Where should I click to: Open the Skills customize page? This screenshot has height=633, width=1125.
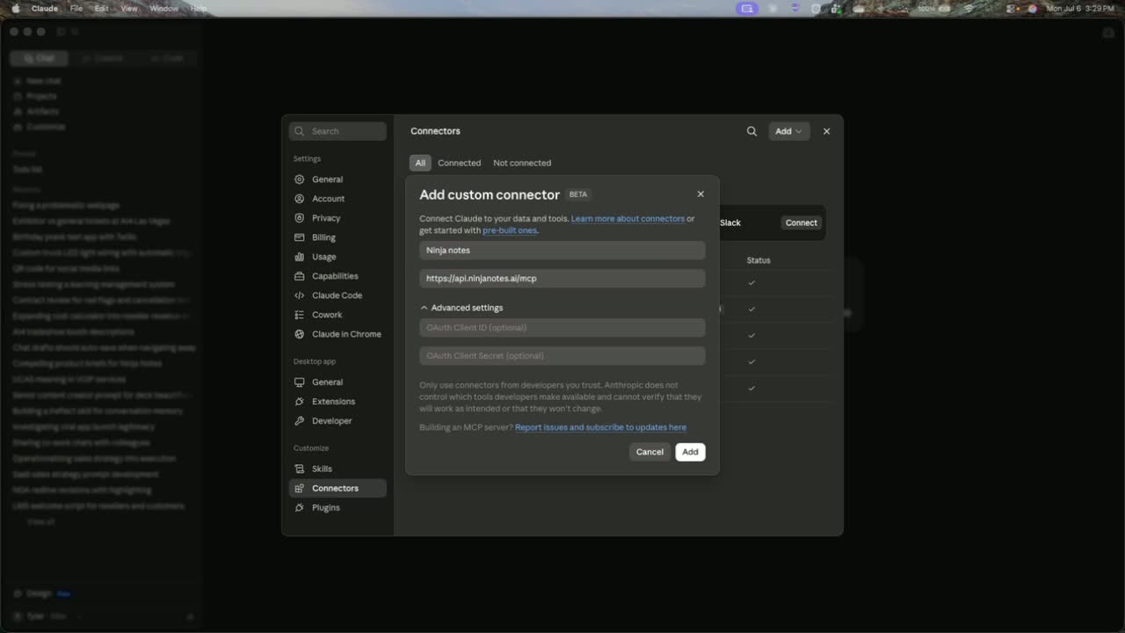(337, 469)
